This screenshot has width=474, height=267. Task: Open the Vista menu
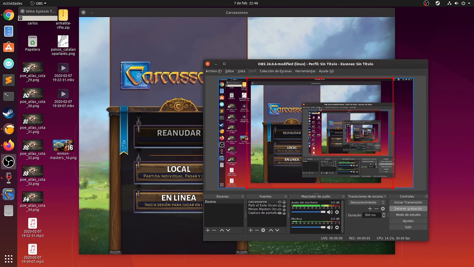241,71
